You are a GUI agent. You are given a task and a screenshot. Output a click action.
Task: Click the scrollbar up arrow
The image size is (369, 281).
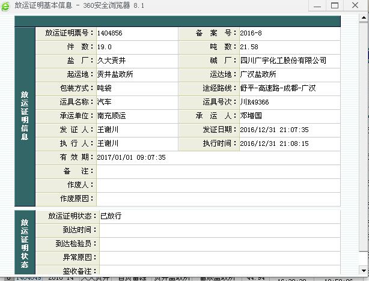pos(364,18)
